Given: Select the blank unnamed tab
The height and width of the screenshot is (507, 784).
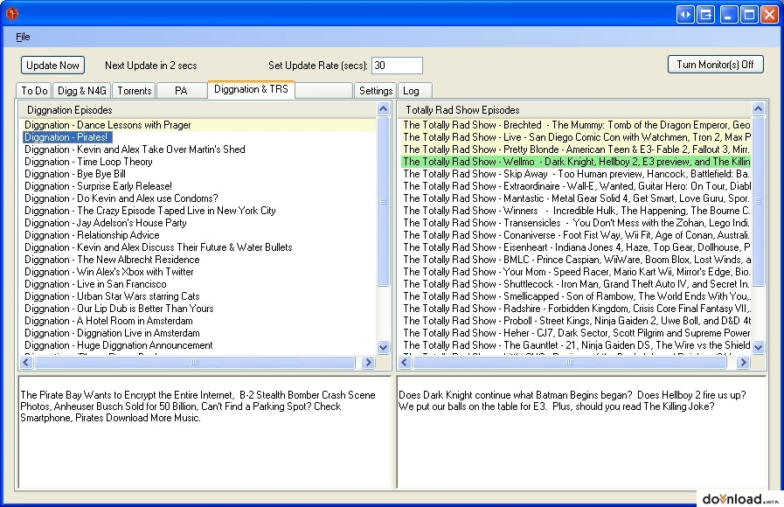Looking at the screenshot, I should [x=324, y=91].
